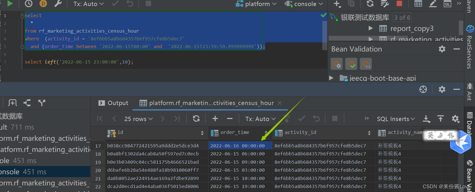This screenshot has width=475, height=192.
Task: Open the query history clock icon
Action: click(29, 3)
